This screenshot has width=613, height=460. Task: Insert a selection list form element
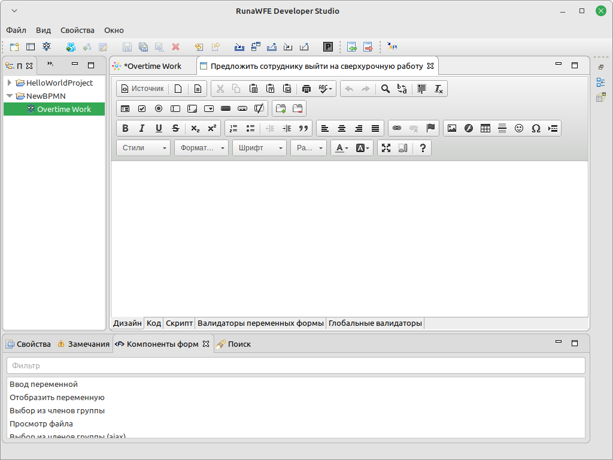click(209, 109)
